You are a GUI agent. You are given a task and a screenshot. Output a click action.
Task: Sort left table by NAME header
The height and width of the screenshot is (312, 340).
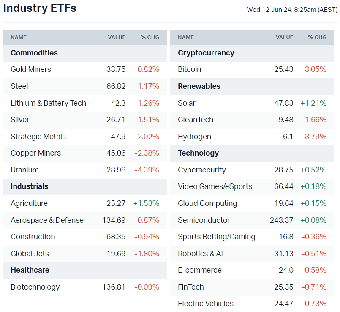click(x=19, y=37)
